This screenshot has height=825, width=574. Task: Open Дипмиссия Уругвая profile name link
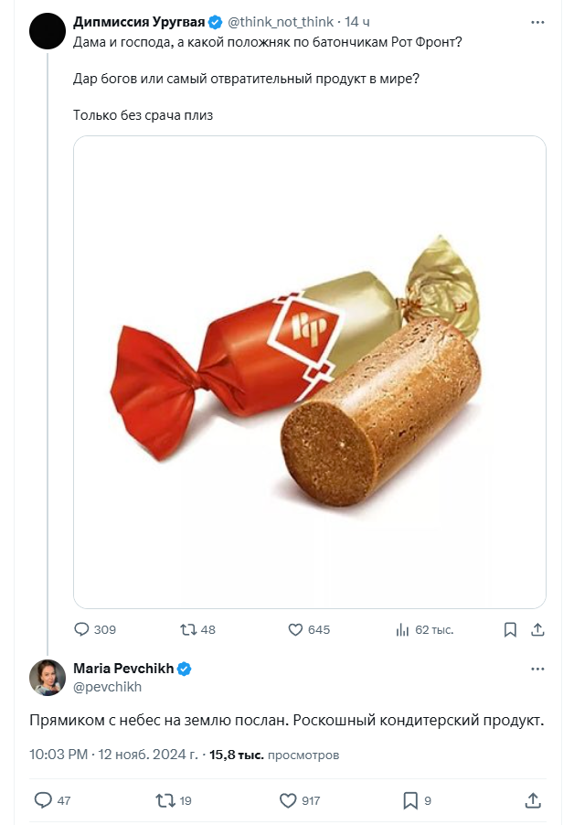point(139,21)
